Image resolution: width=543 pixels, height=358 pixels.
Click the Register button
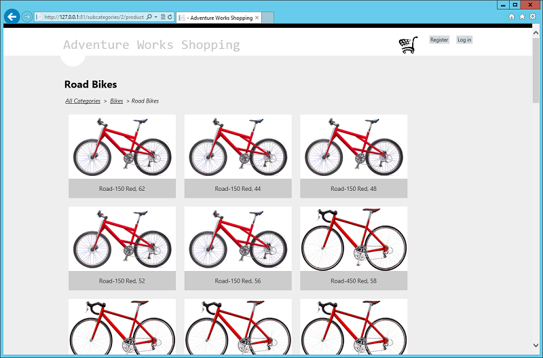tap(439, 40)
